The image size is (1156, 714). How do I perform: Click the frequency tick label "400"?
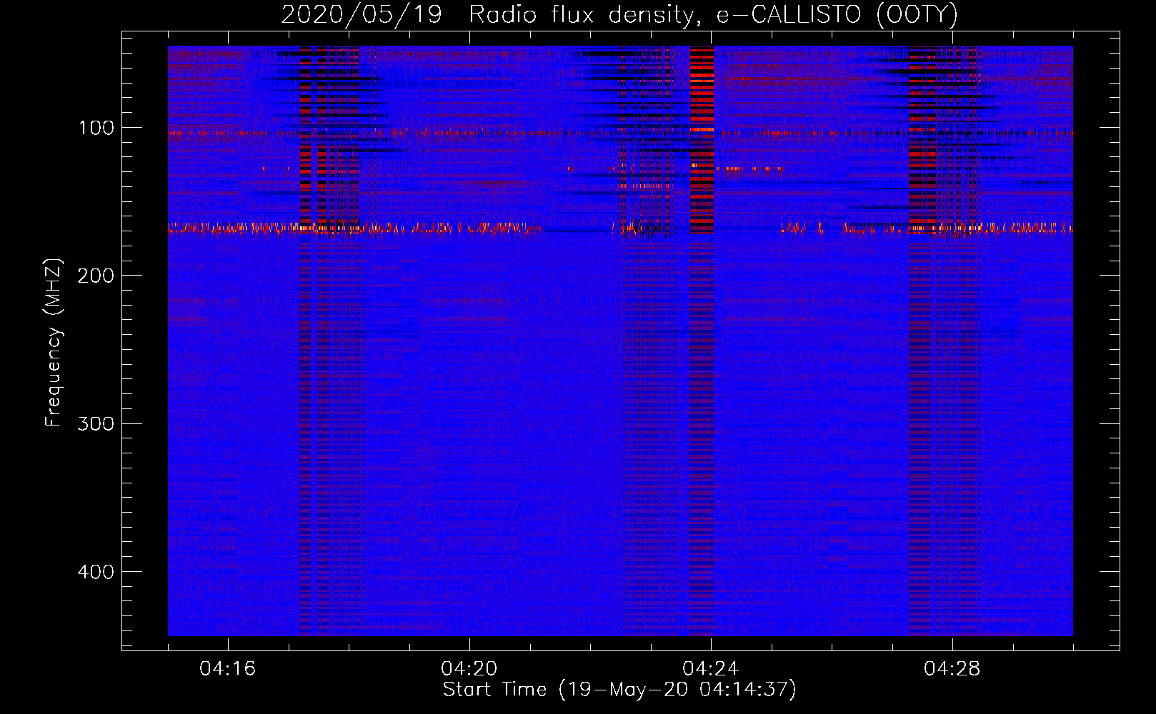click(96, 572)
